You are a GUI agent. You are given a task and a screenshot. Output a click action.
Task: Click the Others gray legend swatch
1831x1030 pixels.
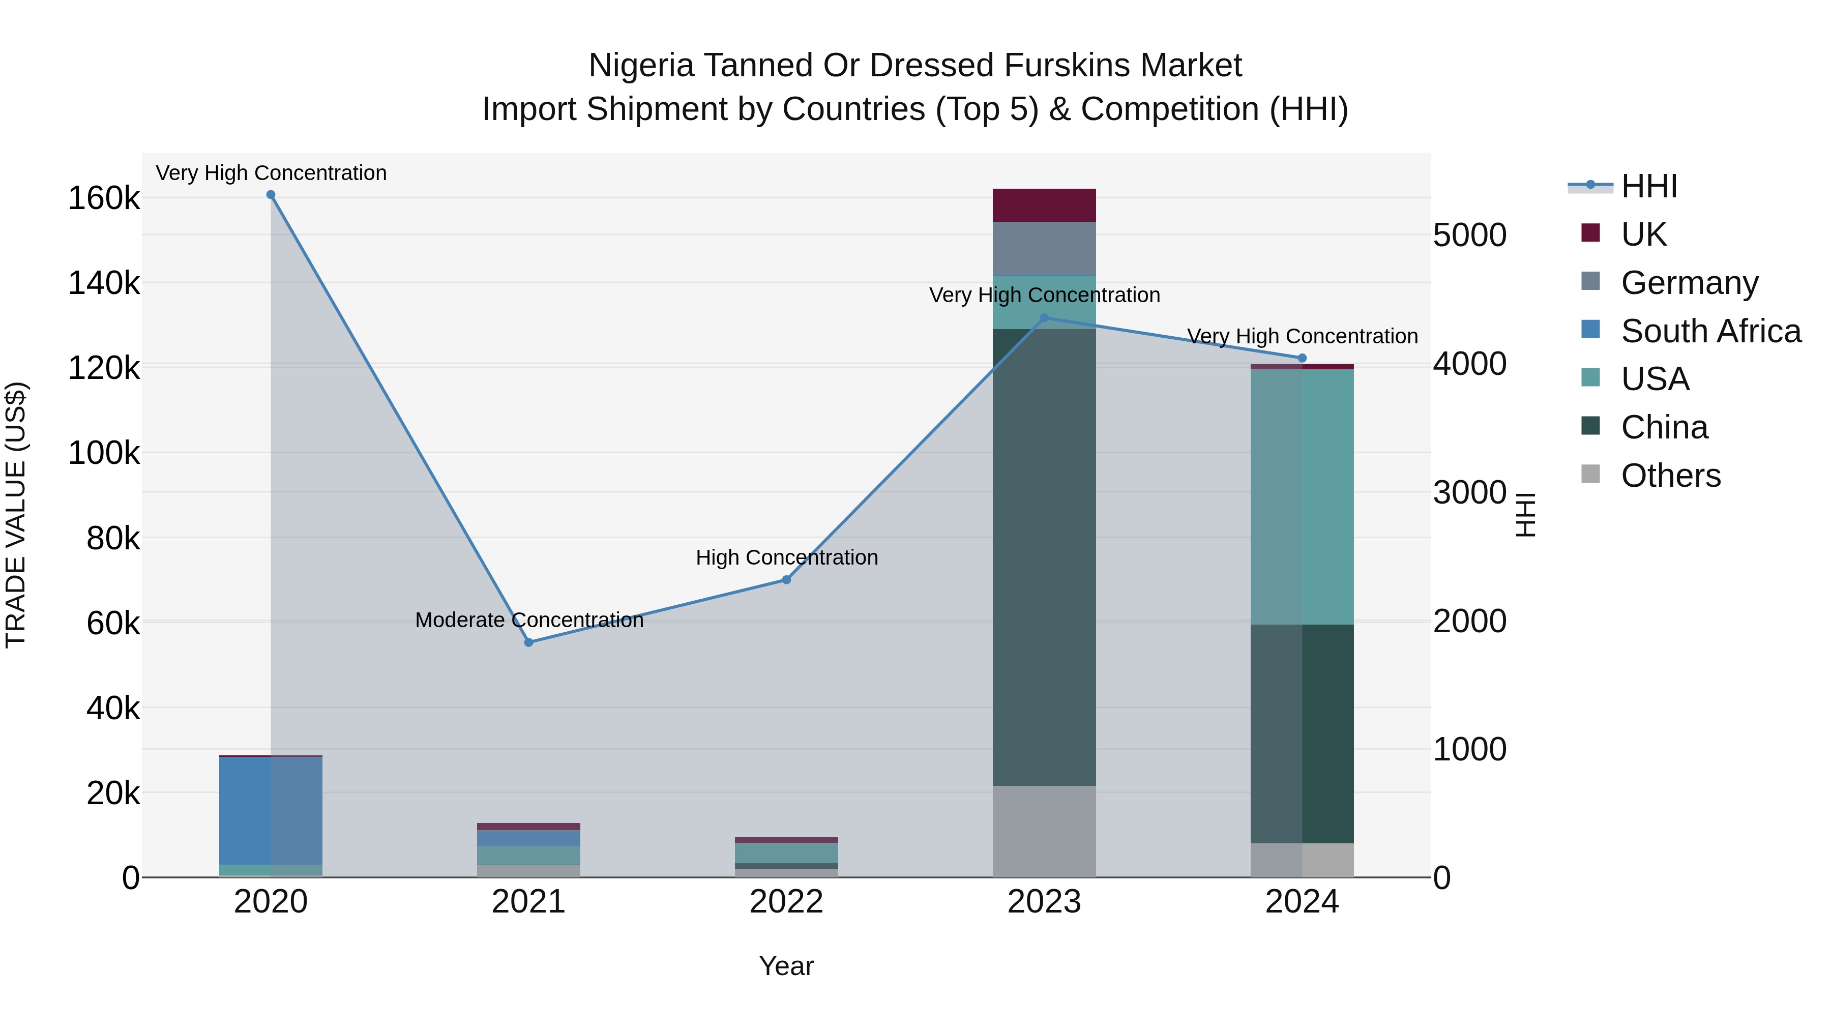[1591, 474]
